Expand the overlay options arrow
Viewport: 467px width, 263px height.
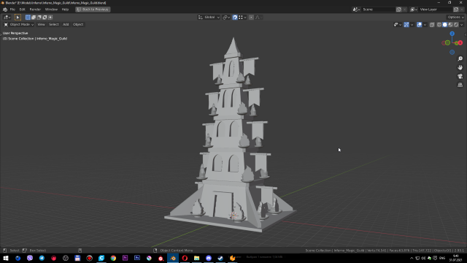pyautogui.click(x=425, y=25)
